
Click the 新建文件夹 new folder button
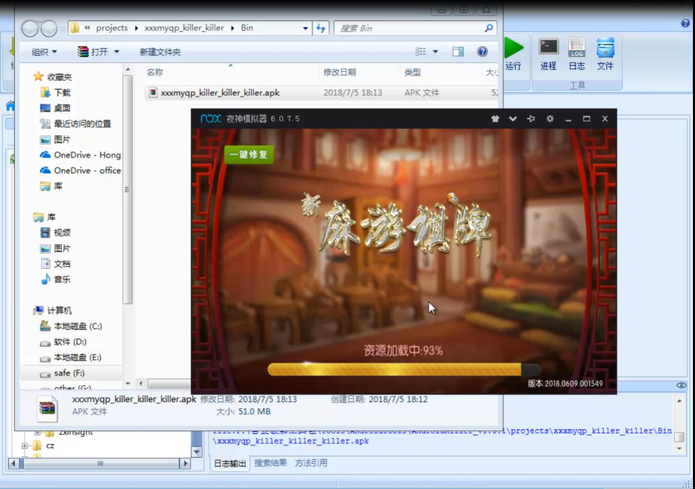coord(160,52)
